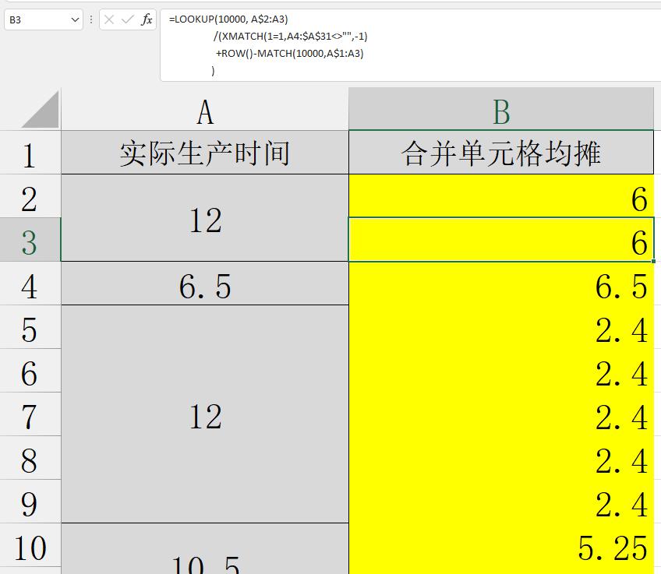Select row 7 header
661x574 pixels.
[30, 414]
